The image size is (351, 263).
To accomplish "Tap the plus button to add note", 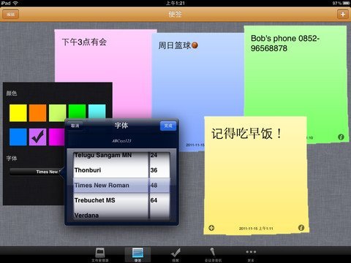I will pyautogui.click(x=342, y=15).
